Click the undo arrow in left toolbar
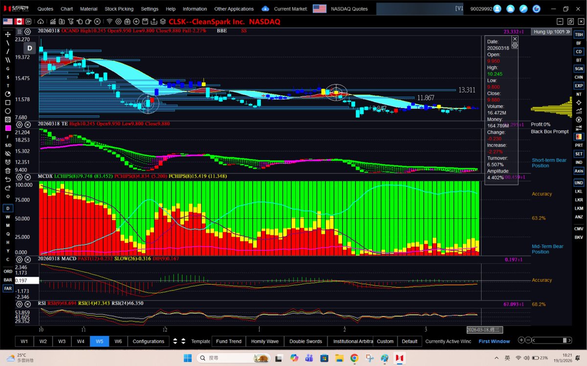Screen dimensions: 587x366 (8, 179)
